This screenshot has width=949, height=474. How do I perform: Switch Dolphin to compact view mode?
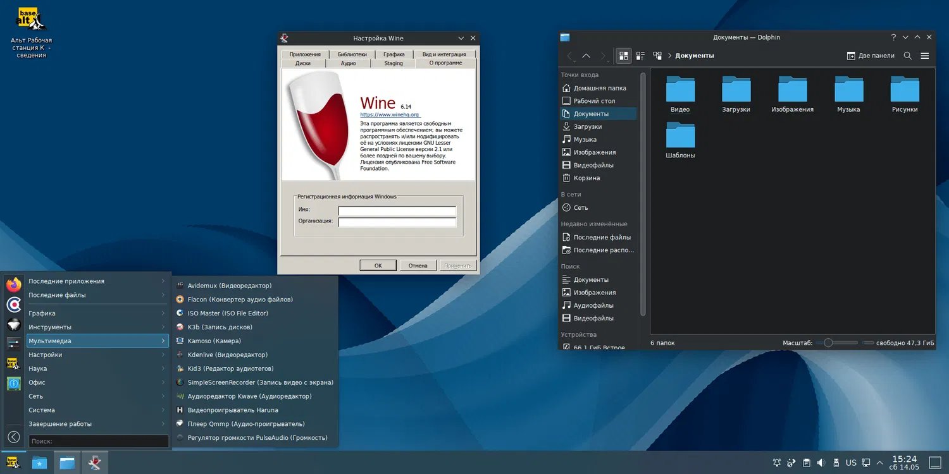pos(640,56)
